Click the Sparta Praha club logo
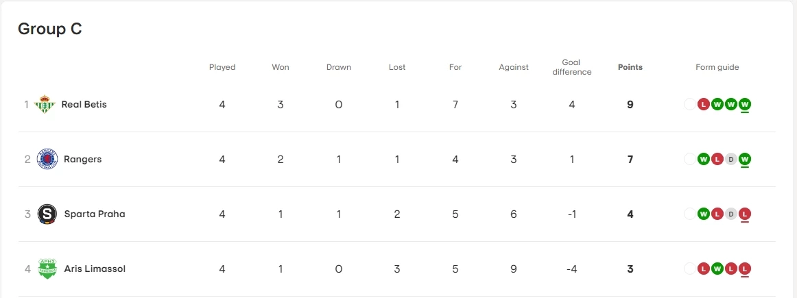Image resolution: width=797 pixels, height=298 pixels. (47, 214)
